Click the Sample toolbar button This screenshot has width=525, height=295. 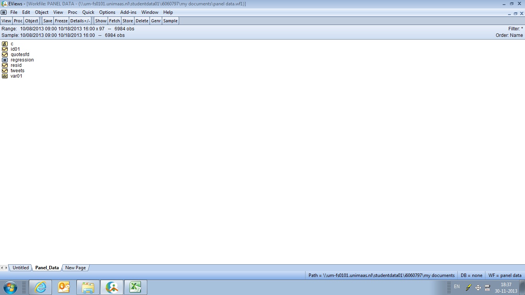tap(170, 21)
